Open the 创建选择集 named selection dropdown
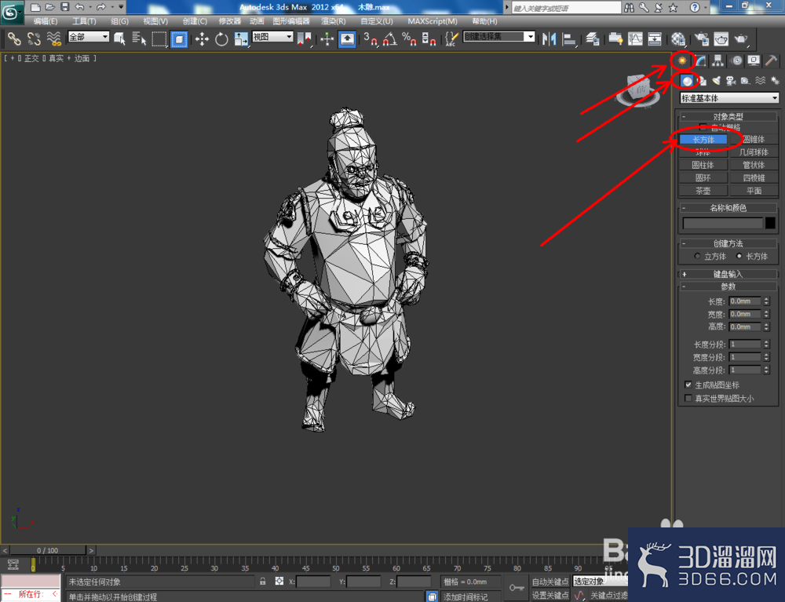 pos(499,37)
